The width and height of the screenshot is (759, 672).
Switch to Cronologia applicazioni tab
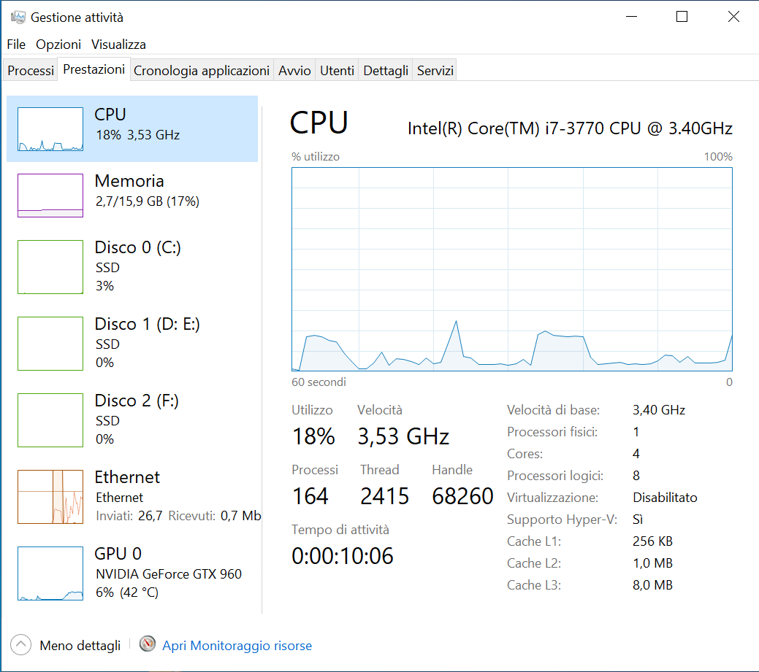[202, 71]
